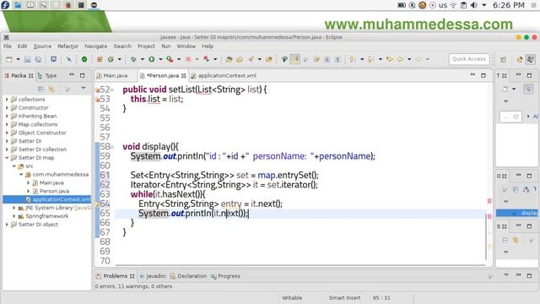Screen dimensions: 540x304
Task: Click the green Skip All Breakpoints icon
Action: [x=84, y=59]
